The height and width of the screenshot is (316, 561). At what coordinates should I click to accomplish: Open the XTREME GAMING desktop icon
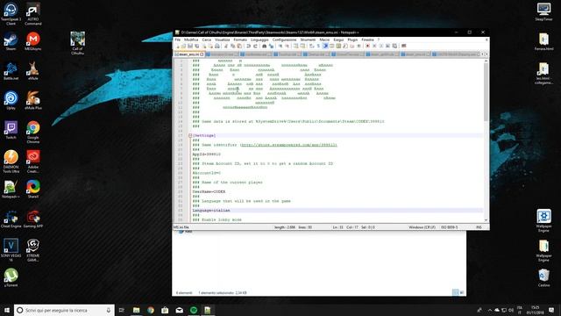click(x=33, y=250)
